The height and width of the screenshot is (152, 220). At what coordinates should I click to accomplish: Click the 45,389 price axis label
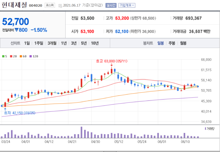[x=206, y=101]
